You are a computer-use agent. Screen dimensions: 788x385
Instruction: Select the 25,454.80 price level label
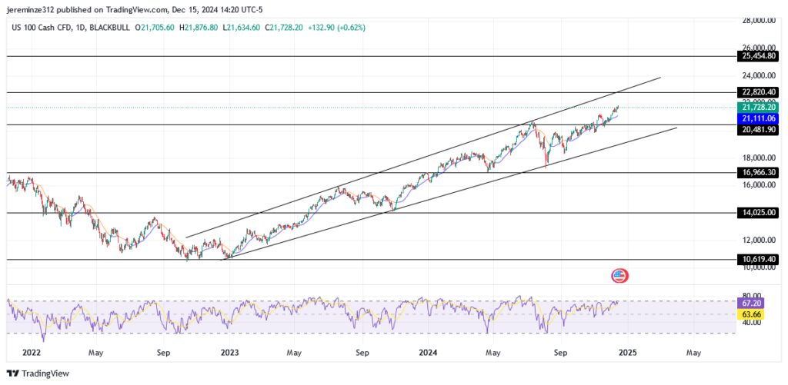[757, 56]
